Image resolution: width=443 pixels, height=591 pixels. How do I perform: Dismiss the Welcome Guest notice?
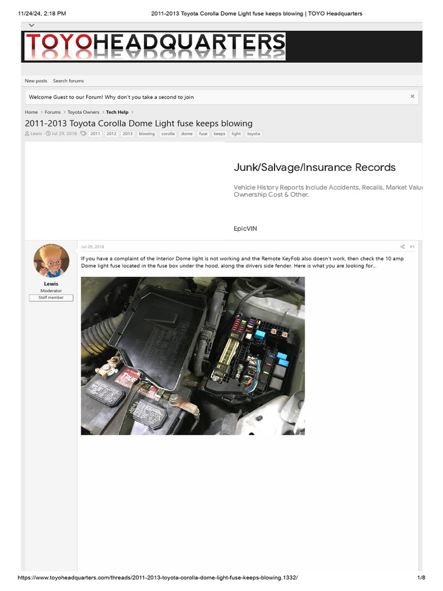[x=412, y=96]
